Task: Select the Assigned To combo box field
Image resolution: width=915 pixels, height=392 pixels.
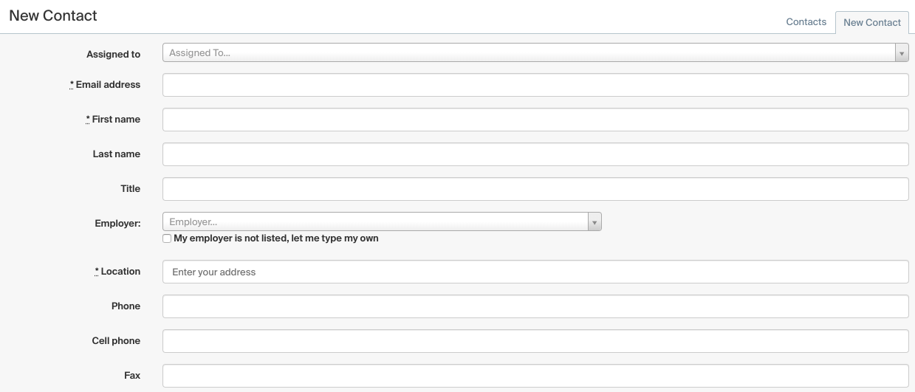Action: point(535,53)
